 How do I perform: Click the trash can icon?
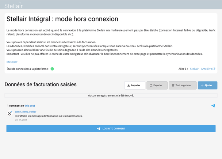[173, 86]
